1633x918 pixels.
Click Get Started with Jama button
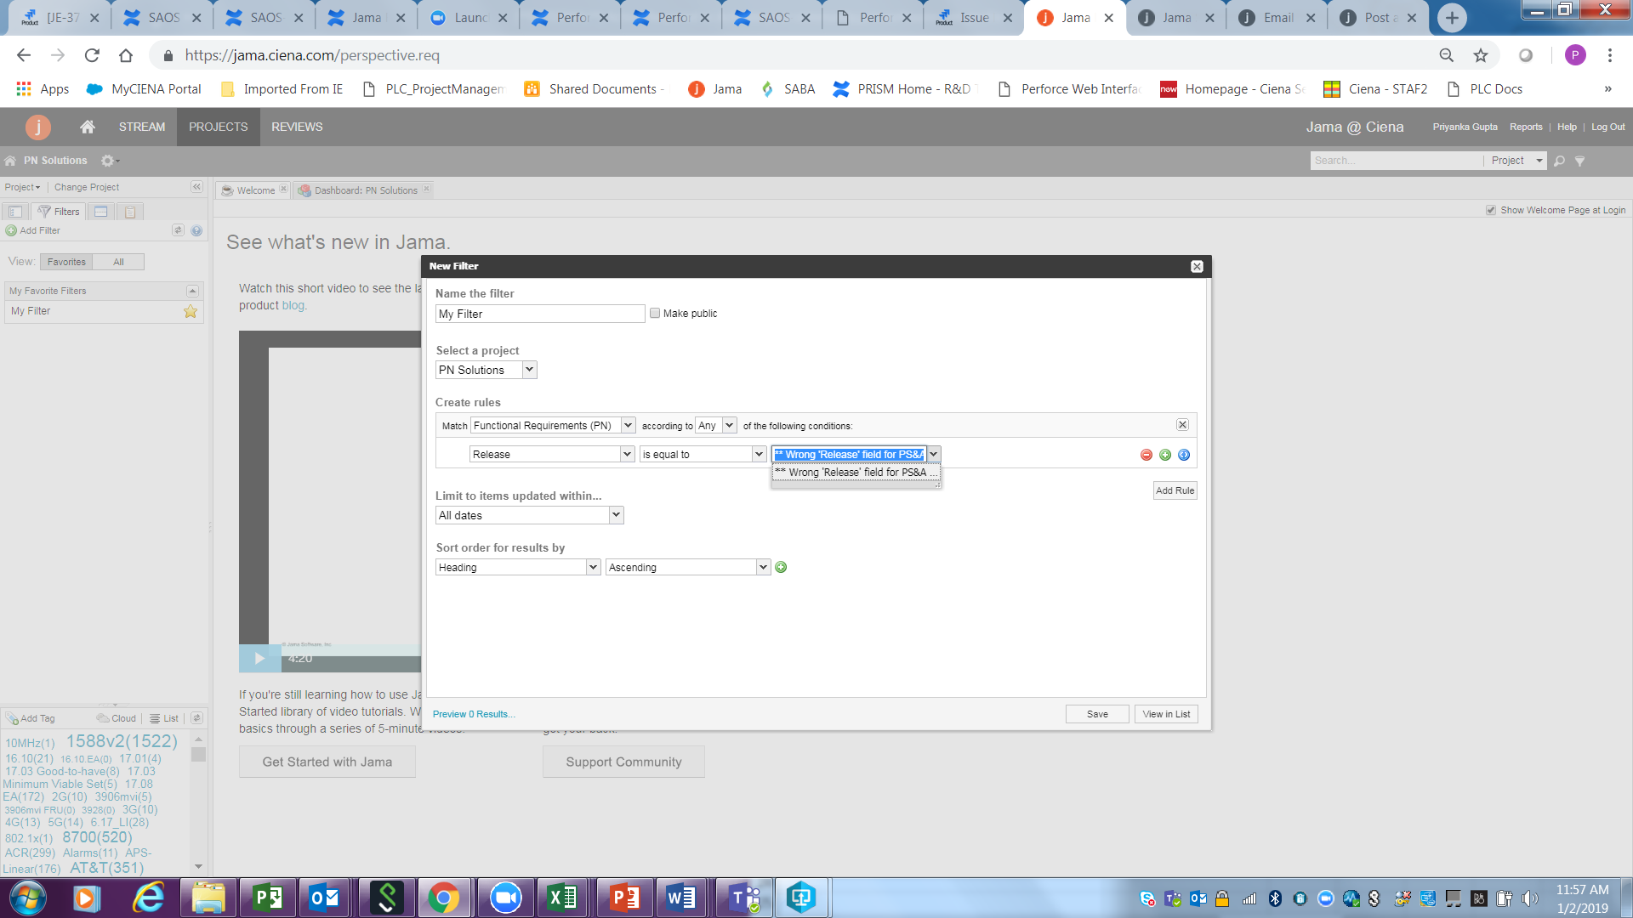point(327,762)
